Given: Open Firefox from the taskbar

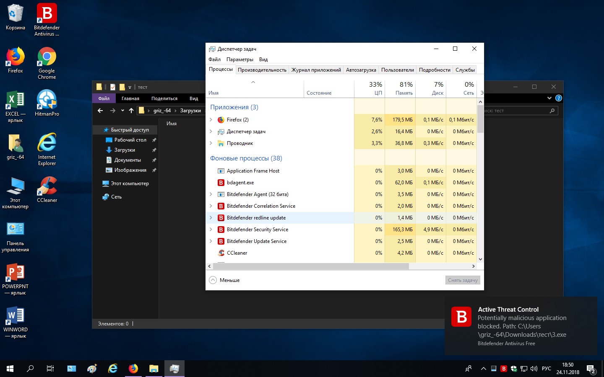Looking at the screenshot, I should coord(133,369).
